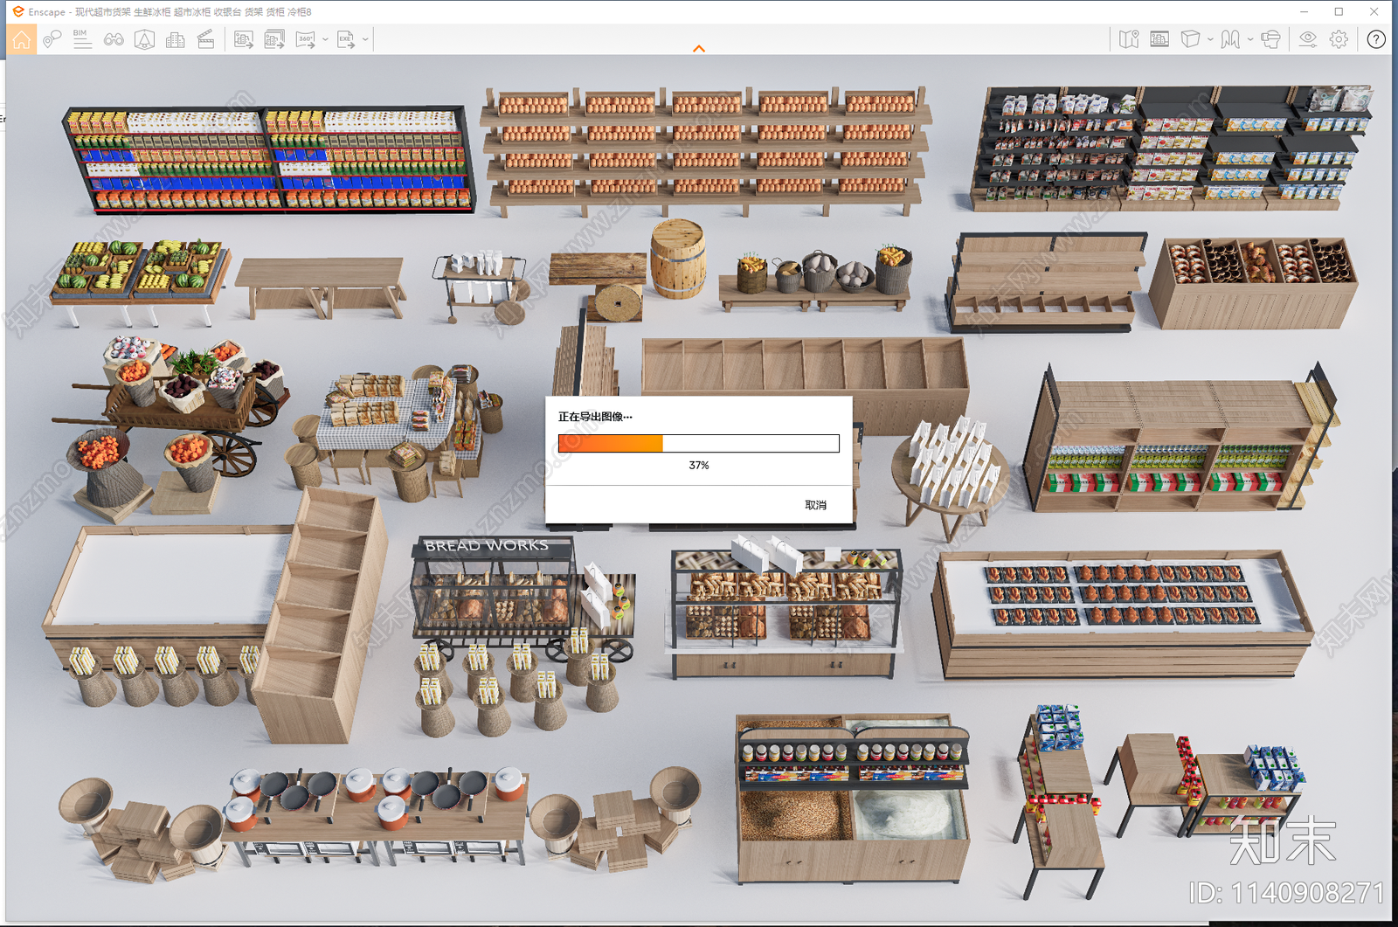Click the wings-shaped toolbar icon
Viewport: 1398px width, 927px height.
click(x=1230, y=39)
